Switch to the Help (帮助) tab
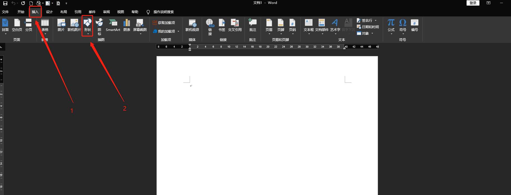511x195 pixels. 135,12
